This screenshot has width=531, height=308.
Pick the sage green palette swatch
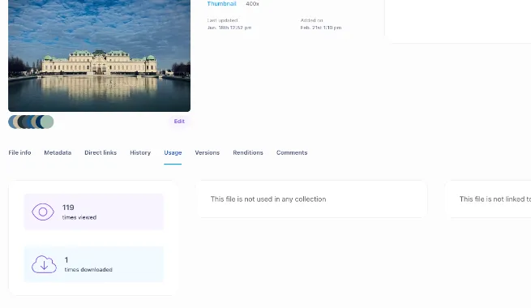pos(47,122)
